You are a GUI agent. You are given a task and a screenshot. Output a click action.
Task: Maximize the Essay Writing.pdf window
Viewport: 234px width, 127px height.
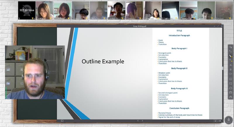(x=218, y=26)
